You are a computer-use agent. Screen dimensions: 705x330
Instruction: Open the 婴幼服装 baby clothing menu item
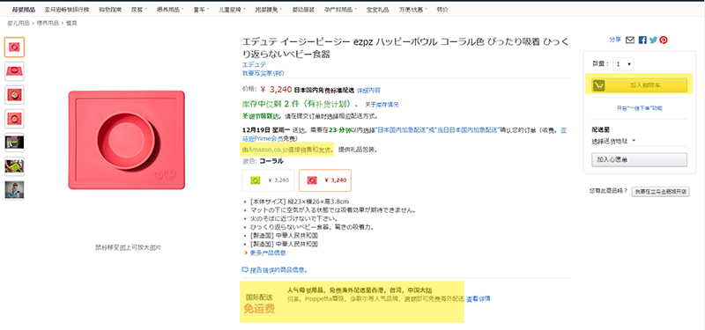point(303,10)
